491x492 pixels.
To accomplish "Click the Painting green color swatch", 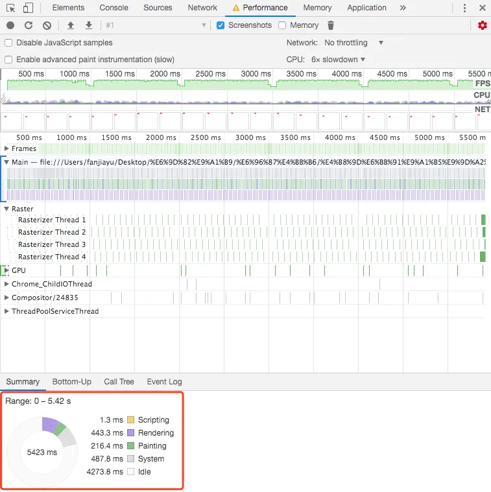I will pyautogui.click(x=130, y=445).
